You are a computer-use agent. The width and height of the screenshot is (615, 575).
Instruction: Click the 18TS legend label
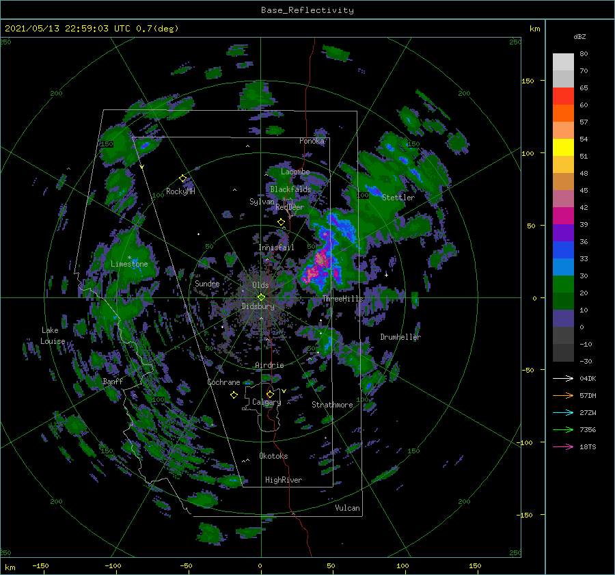point(588,446)
